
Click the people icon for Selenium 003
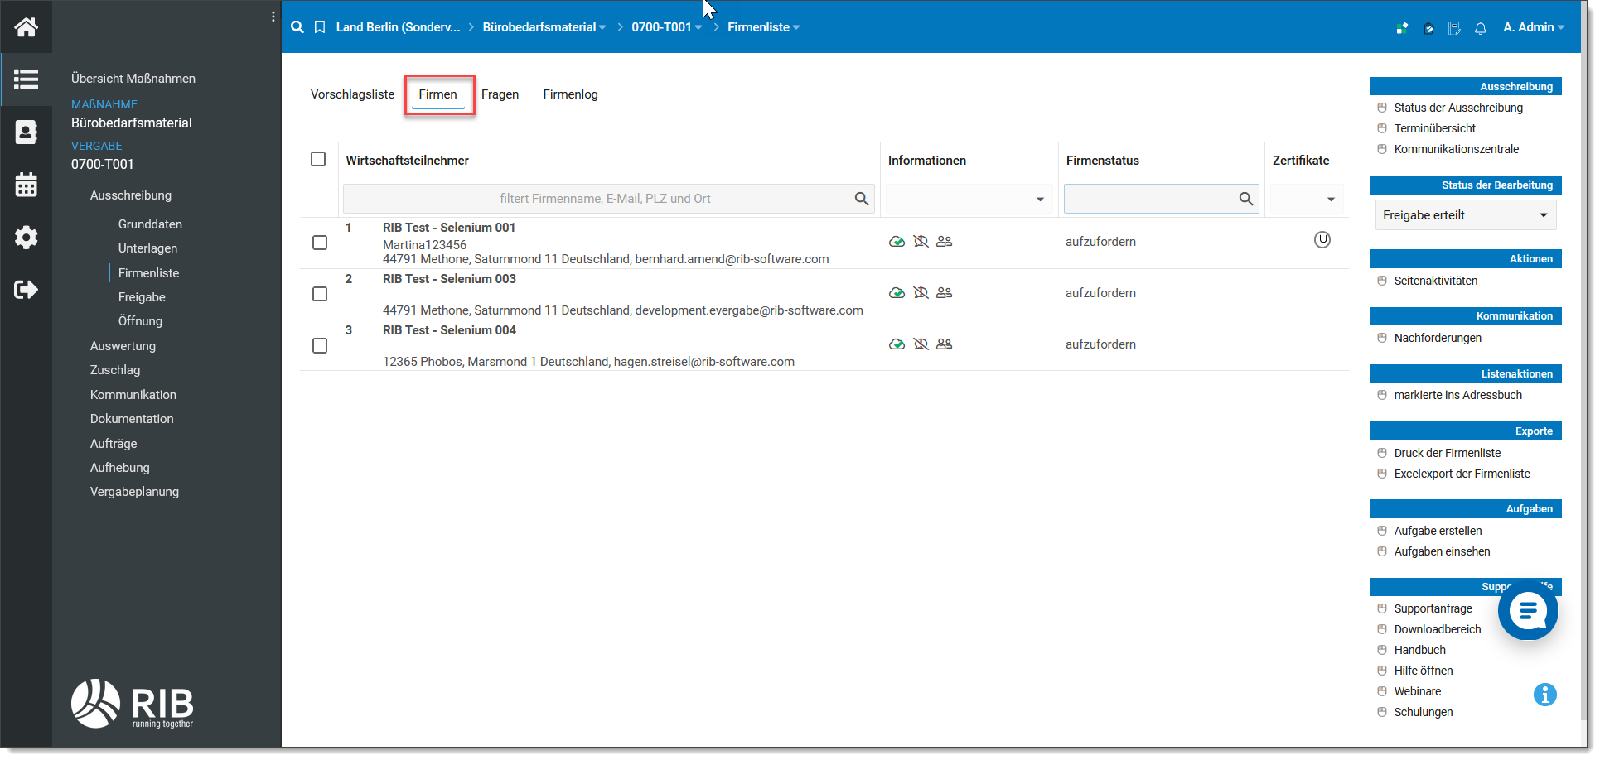944,293
